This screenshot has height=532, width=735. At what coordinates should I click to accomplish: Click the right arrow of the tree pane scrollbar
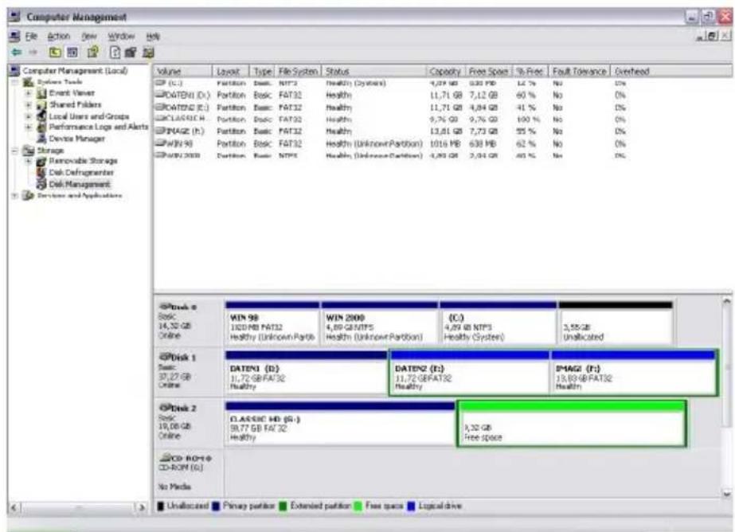click(x=142, y=507)
